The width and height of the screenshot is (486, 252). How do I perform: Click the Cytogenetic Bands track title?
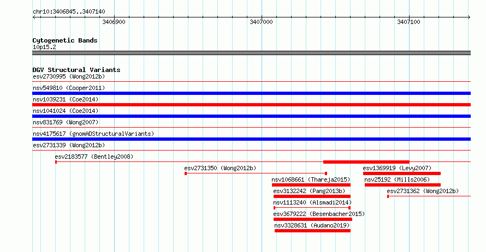tap(65, 40)
